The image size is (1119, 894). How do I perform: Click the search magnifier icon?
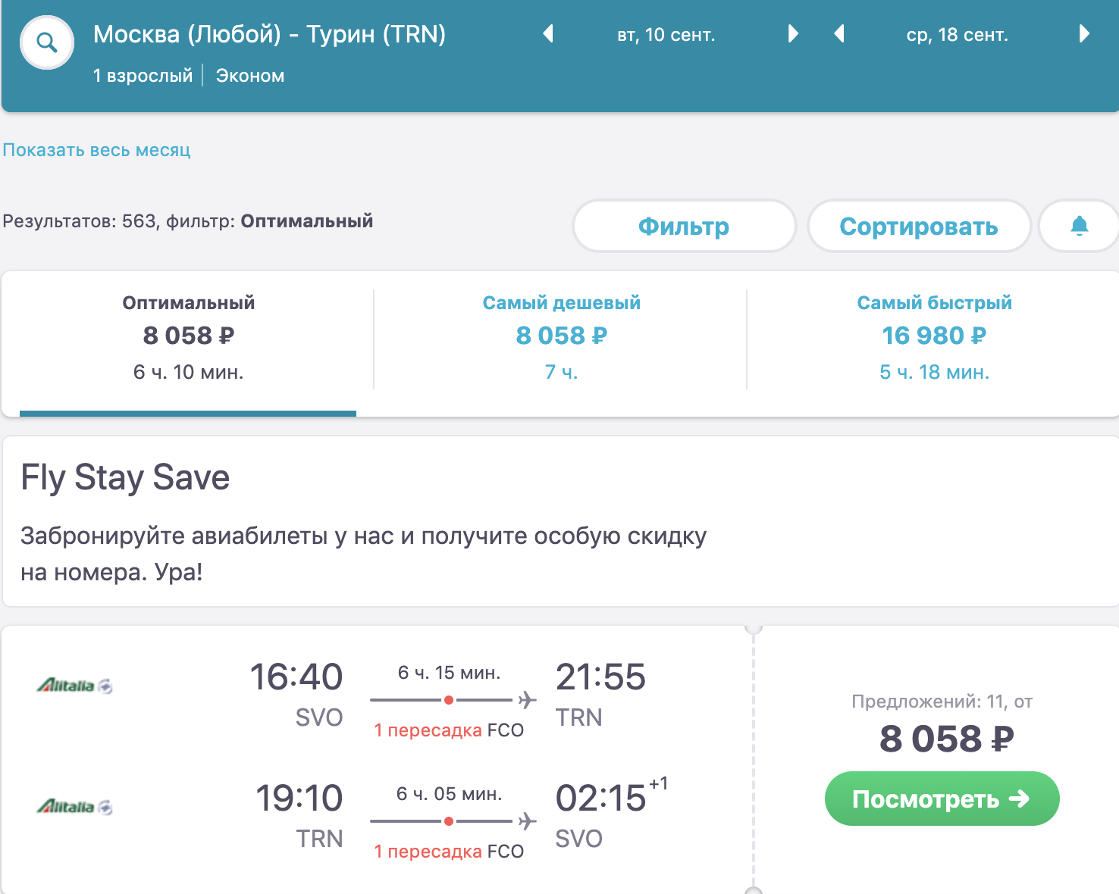tap(47, 42)
